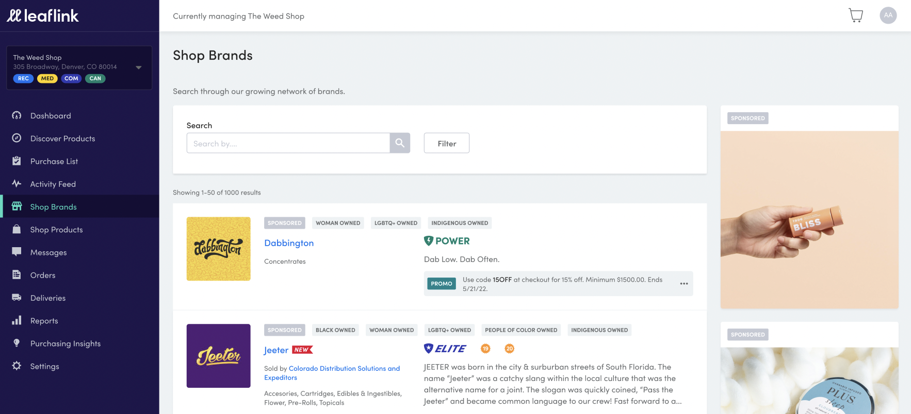The height and width of the screenshot is (414, 911).
Task: Click Dabbington's WOMAN OWNED tag
Action: pos(338,223)
